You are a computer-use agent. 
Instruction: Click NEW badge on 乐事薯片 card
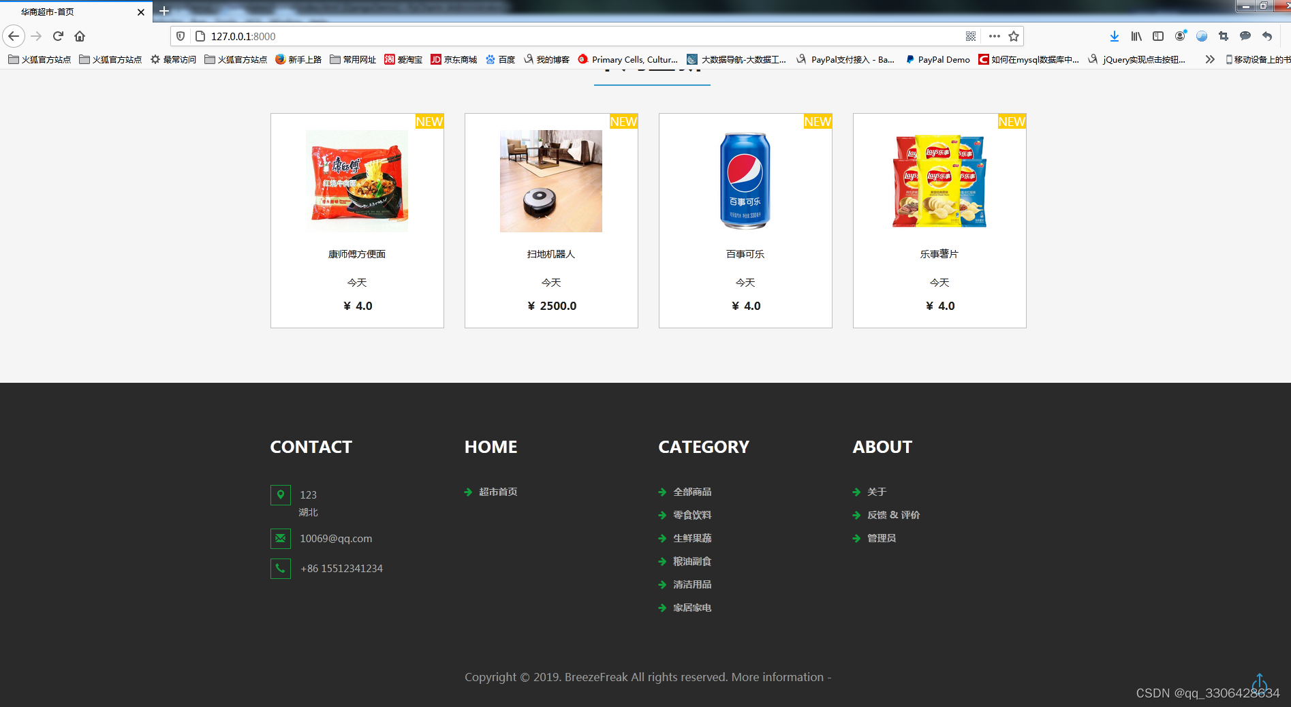click(1012, 121)
